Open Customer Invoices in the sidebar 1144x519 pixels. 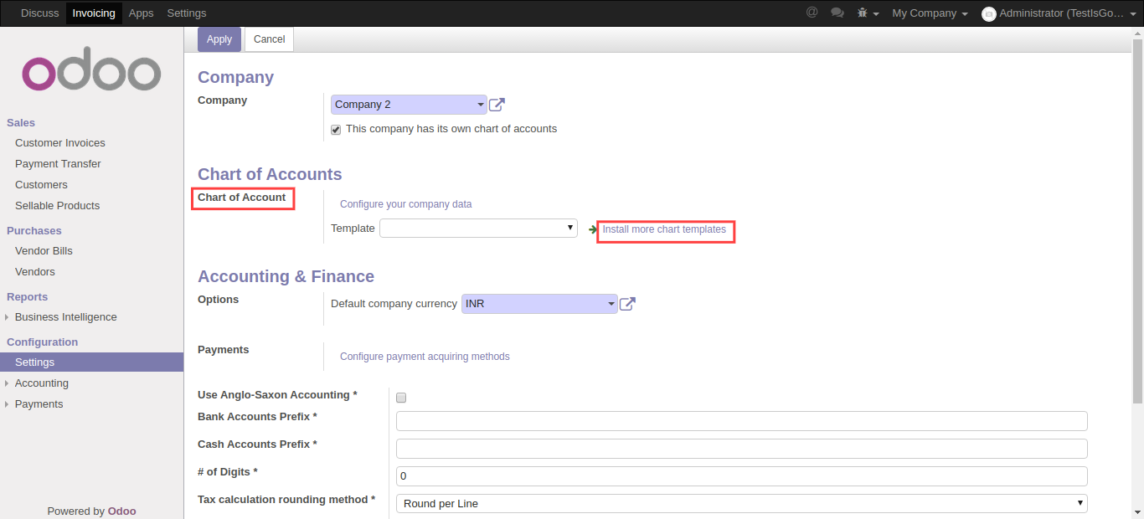click(x=60, y=143)
